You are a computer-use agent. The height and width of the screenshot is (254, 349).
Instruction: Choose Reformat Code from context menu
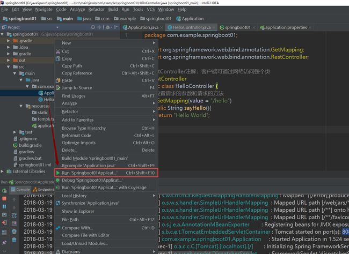(106, 136)
